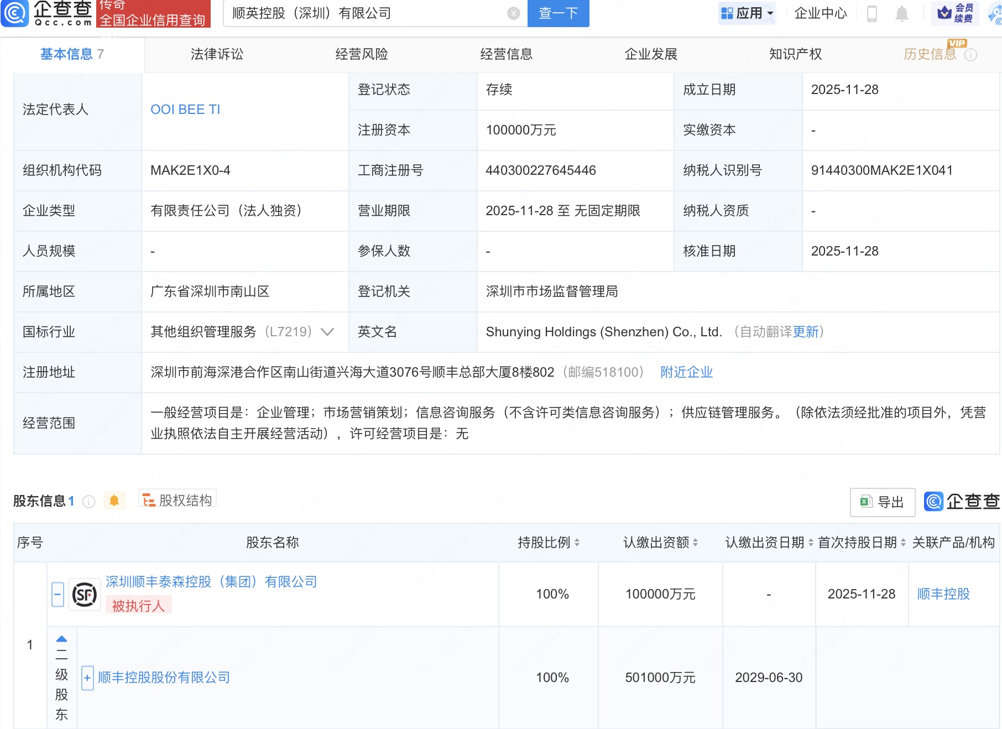This screenshot has height=729, width=1002.
Task: Collapse the 深圳顺丰泰森控股 shareholder row
Action: click(x=58, y=595)
